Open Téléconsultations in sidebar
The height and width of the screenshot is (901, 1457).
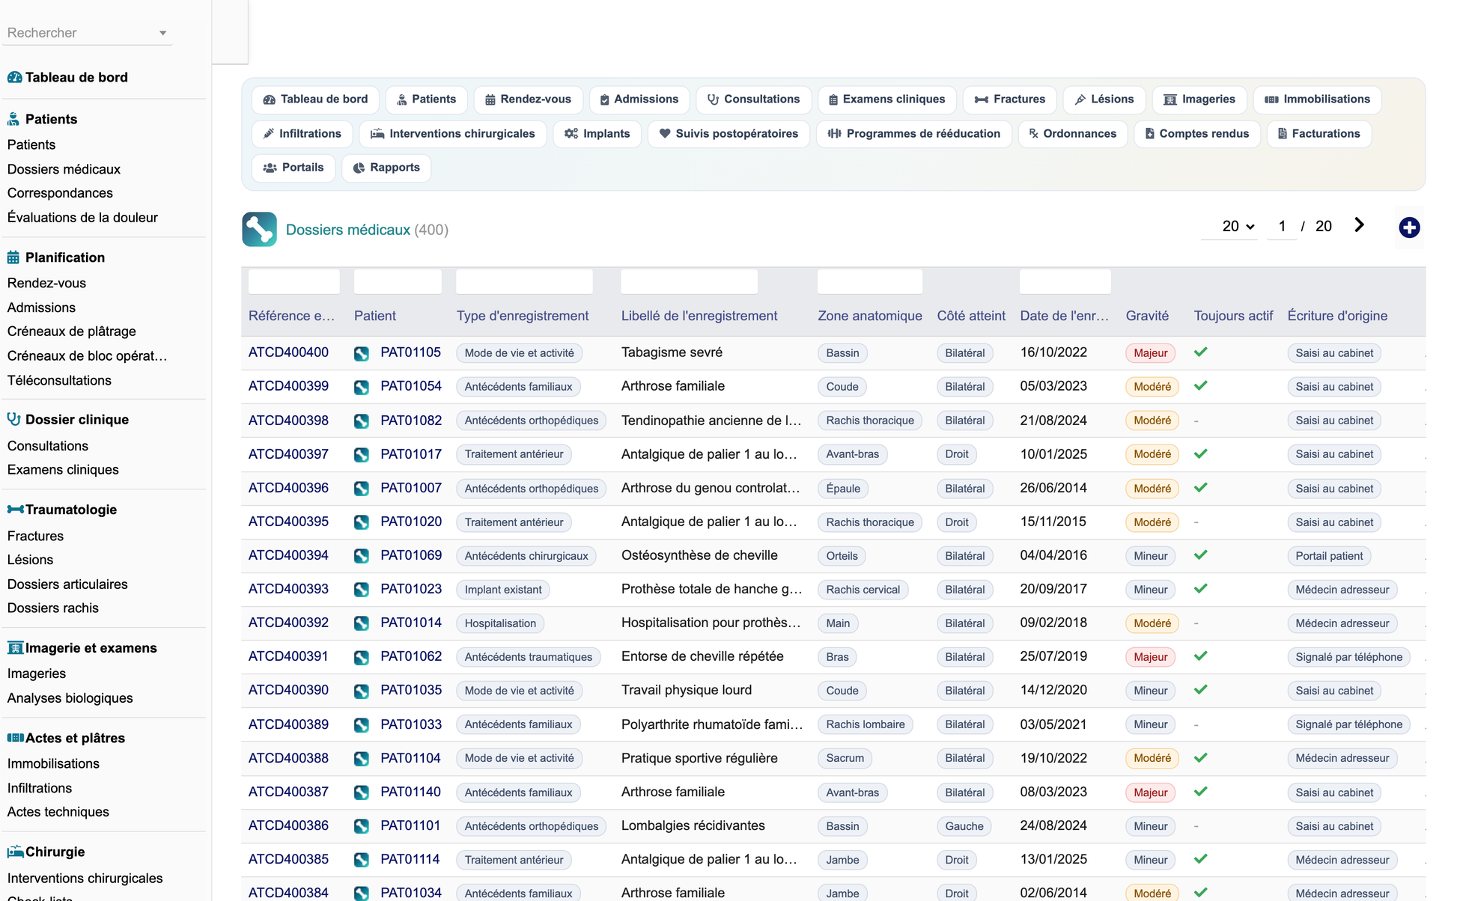coord(59,380)
